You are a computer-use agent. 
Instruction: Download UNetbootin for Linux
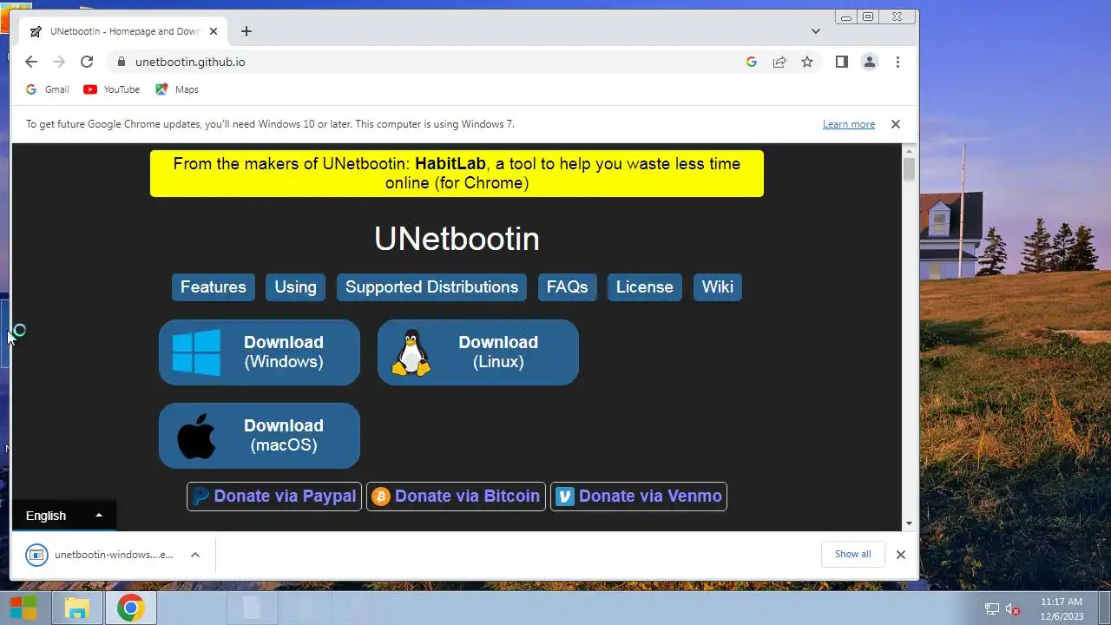478,352
